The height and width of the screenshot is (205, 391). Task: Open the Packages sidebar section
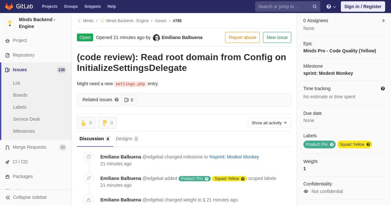click(22, 176)
